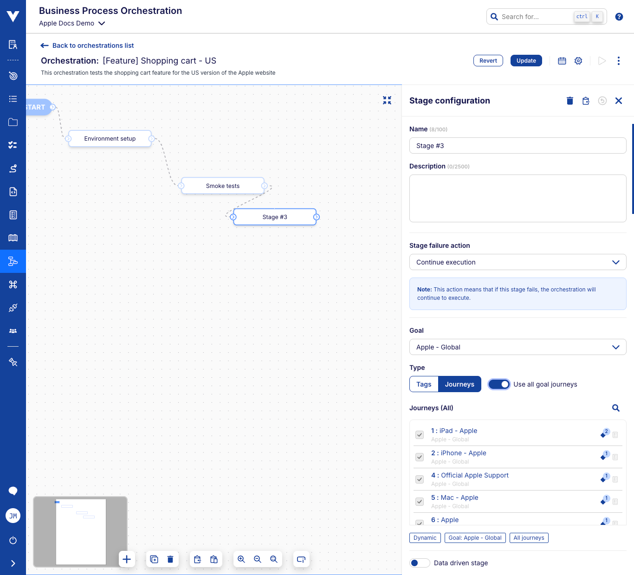
Task: Open the help question mark icon
Action: coord(619,17)
